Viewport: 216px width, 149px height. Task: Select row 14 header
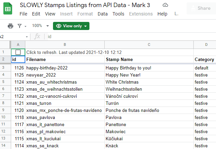[5, 146]
